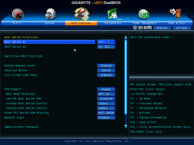The width and height of the screenshot is (194, 145).
Task: Select the Boot Option #2 label
Action: (15, 47)
